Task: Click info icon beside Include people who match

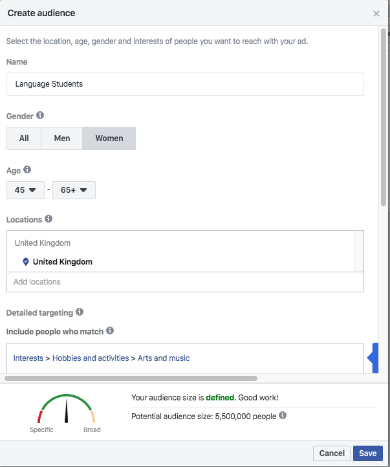Action: point(110,331)
